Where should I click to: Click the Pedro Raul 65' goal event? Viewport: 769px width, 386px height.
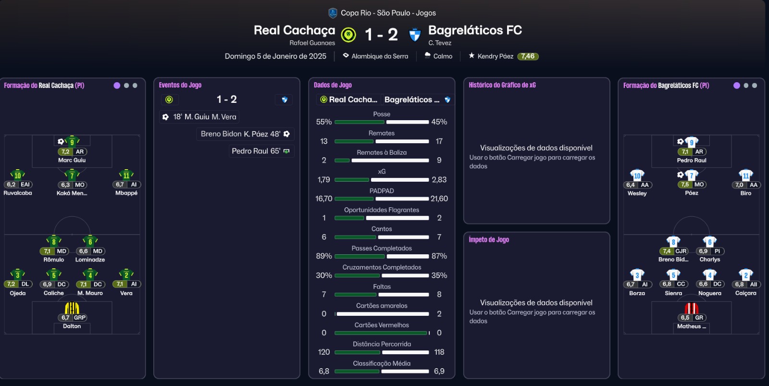pyautogui.click(x=260, y=151)
